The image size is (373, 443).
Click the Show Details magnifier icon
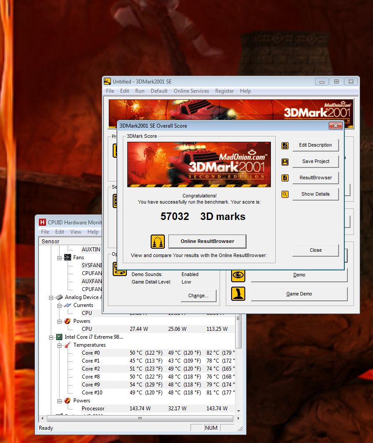(285, 194)
